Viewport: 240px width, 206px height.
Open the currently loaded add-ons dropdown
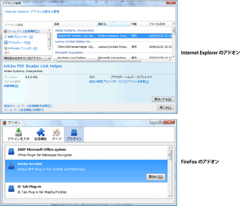click(x=27, y=58)
